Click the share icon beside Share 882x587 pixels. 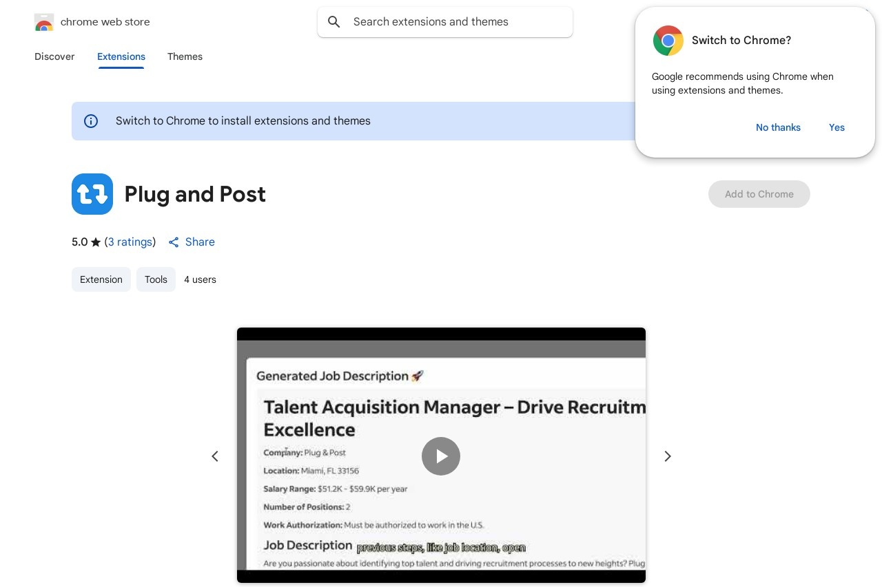(174, 242)
